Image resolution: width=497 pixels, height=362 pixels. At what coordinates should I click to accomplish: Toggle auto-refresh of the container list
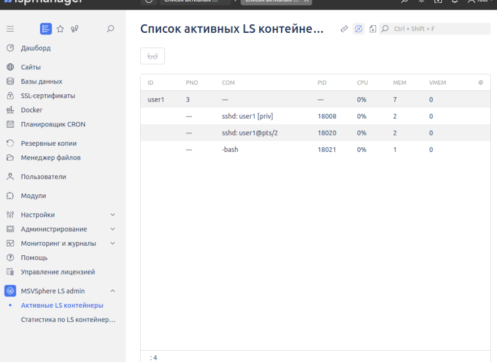[359, 28]
